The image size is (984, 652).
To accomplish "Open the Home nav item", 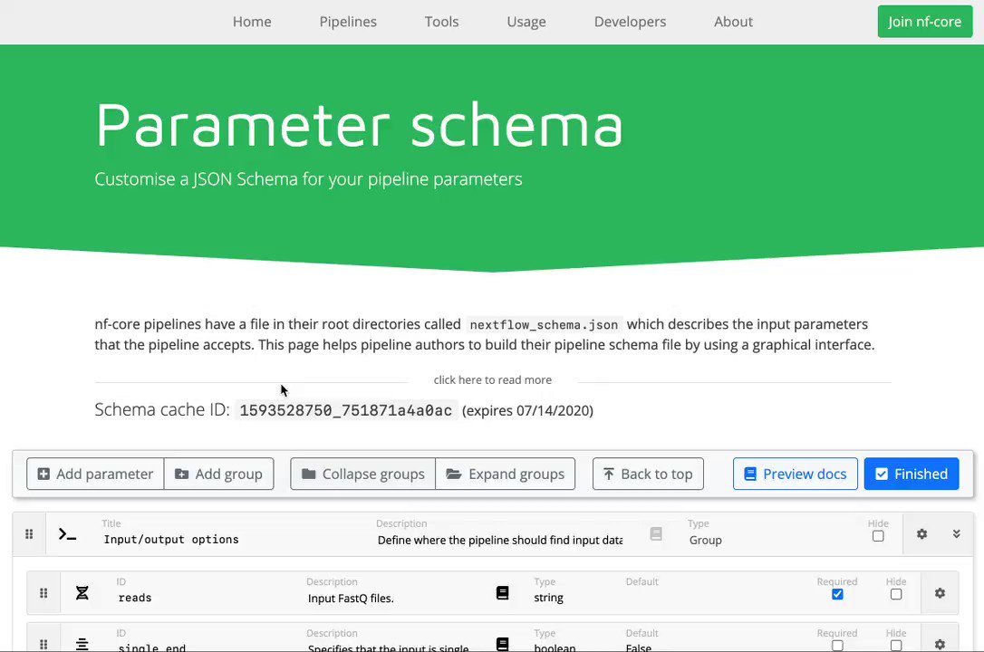I will coord(252,22).
